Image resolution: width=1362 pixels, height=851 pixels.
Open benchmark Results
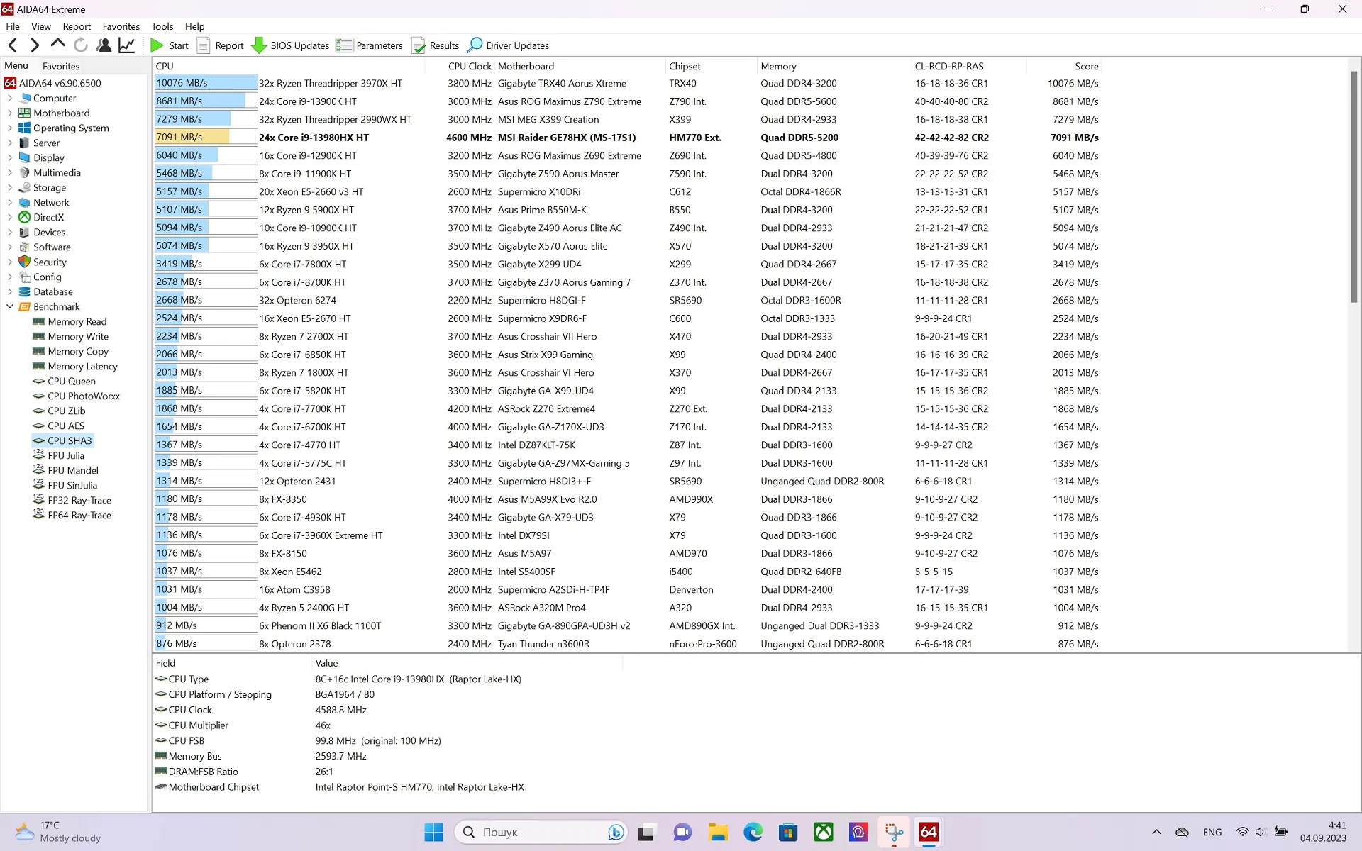(436, 45)
